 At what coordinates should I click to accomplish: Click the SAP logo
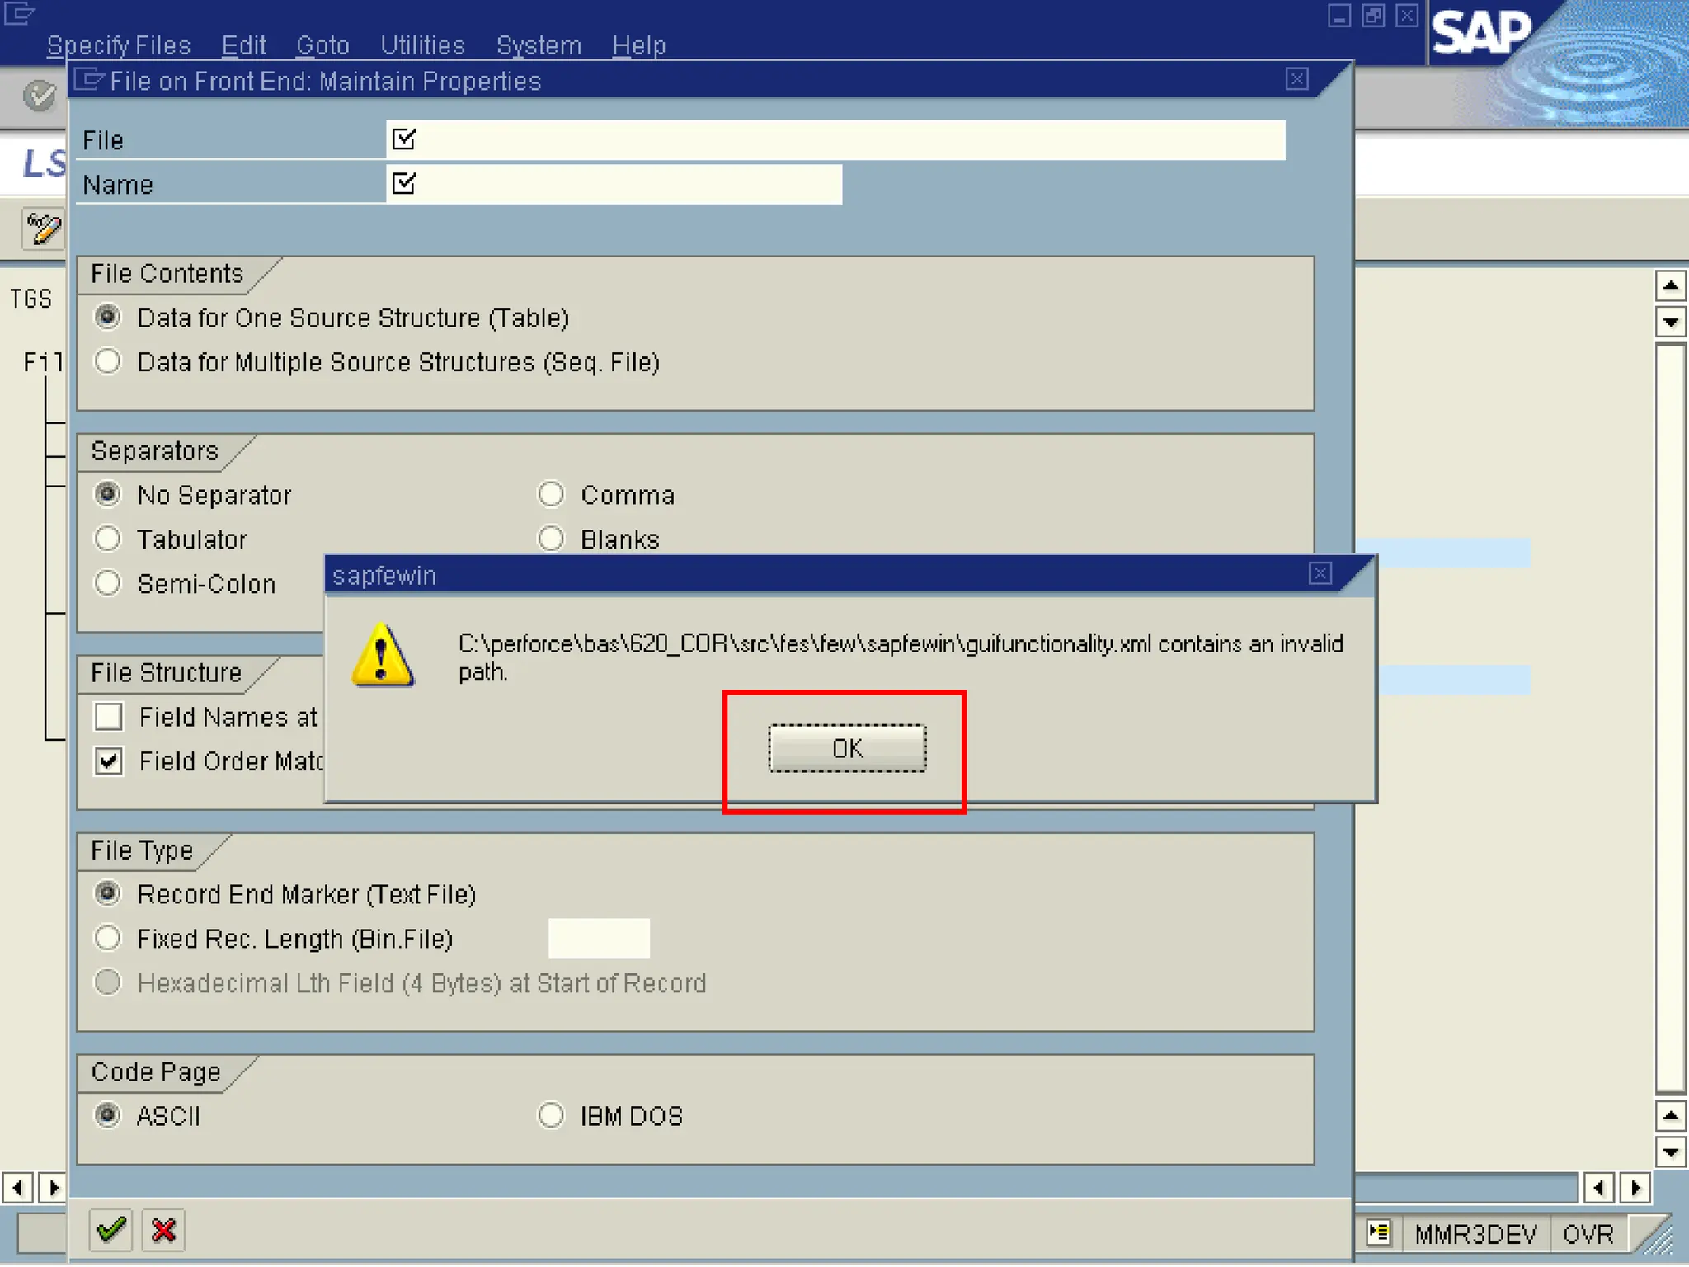(x=1480, y=35)
